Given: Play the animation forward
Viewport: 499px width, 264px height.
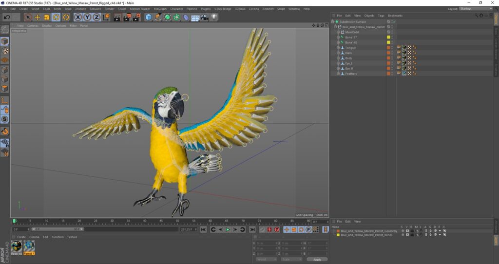Looking at the screenshot, I should click(x=228, y=229).
